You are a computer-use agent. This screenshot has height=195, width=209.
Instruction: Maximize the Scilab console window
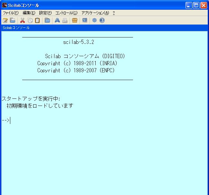(196, 5)
